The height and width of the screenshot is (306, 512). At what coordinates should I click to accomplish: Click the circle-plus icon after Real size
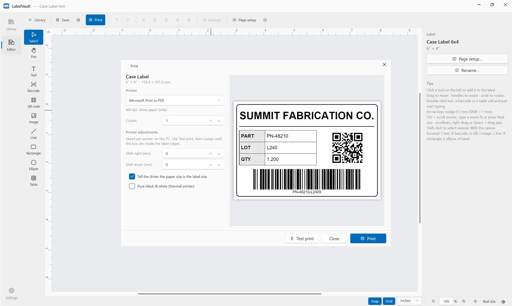(x=503, y=301)
